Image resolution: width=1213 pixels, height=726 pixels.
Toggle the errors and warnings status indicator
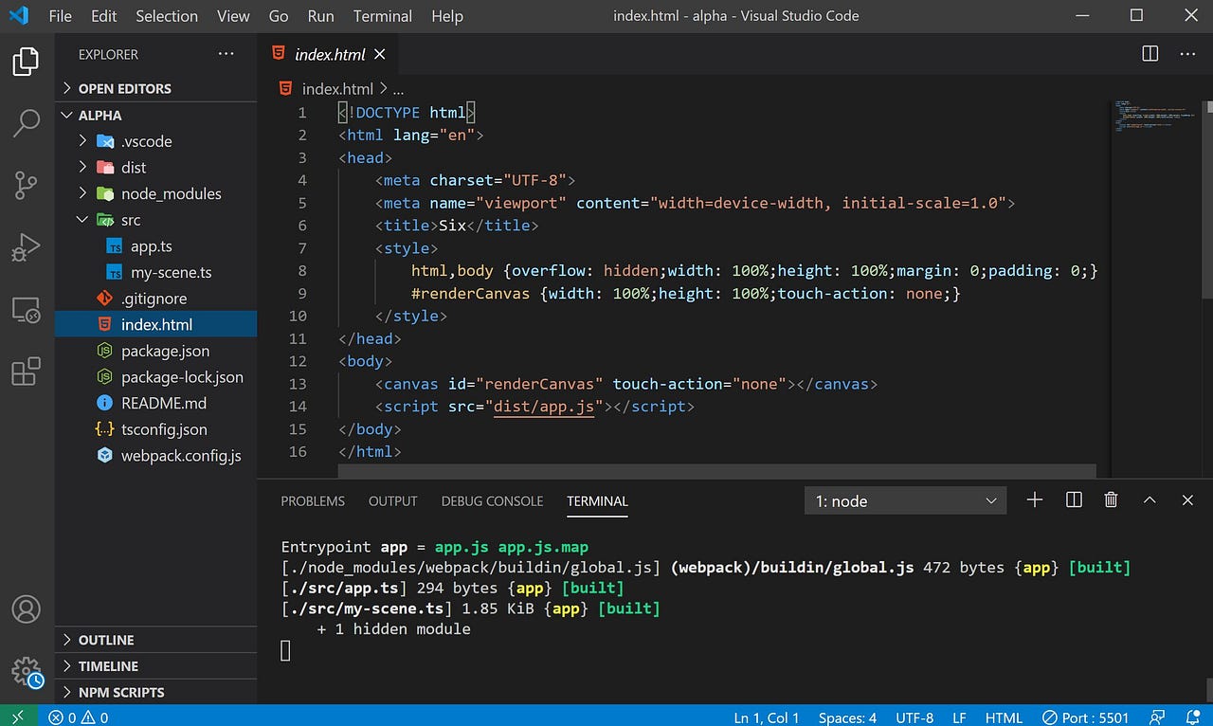pos(76,717)
